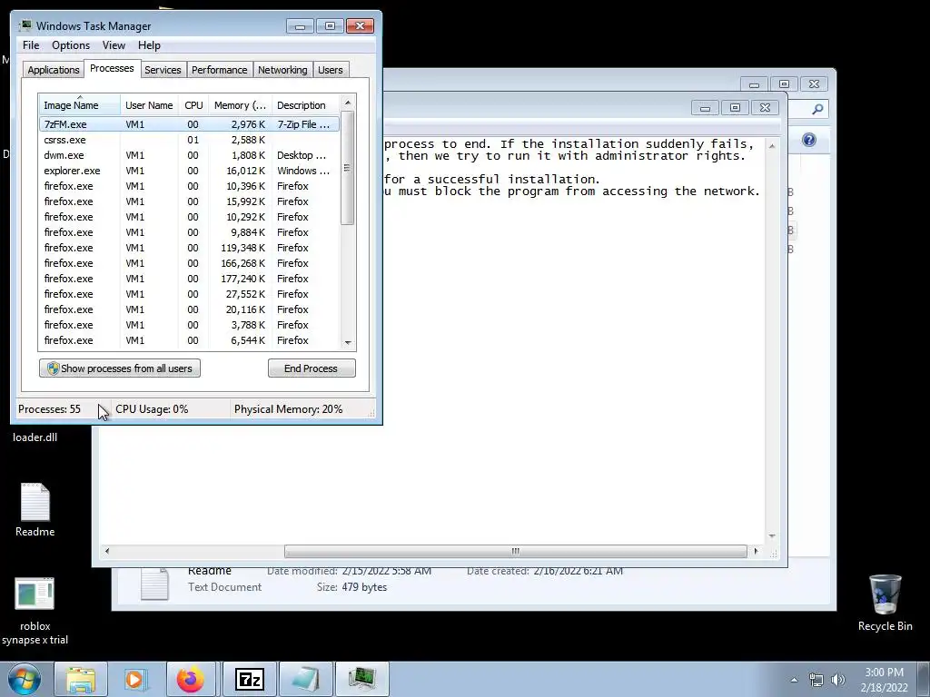This screenshot has width=930, height=697.
Task: Select the loader.dll desktop item
Action: 35,437
